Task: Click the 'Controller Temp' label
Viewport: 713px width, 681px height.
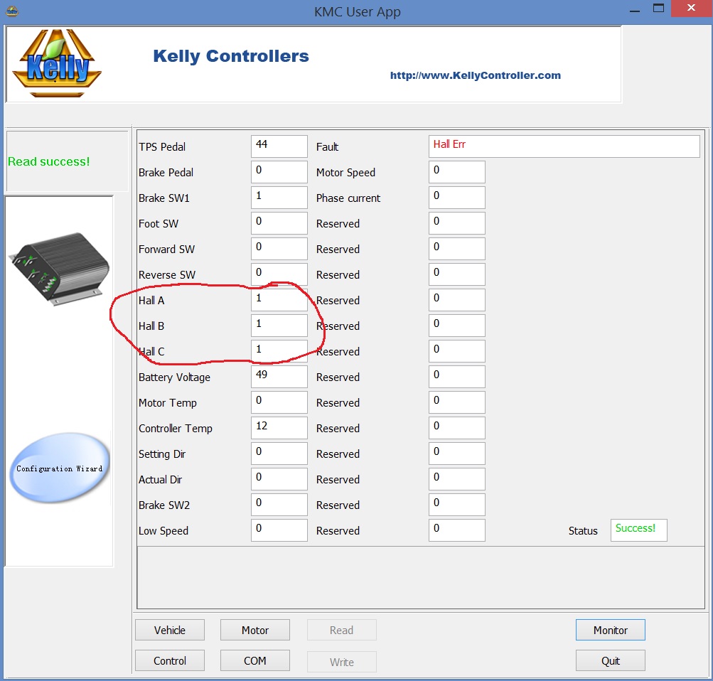Action: [x=175, y=429]
